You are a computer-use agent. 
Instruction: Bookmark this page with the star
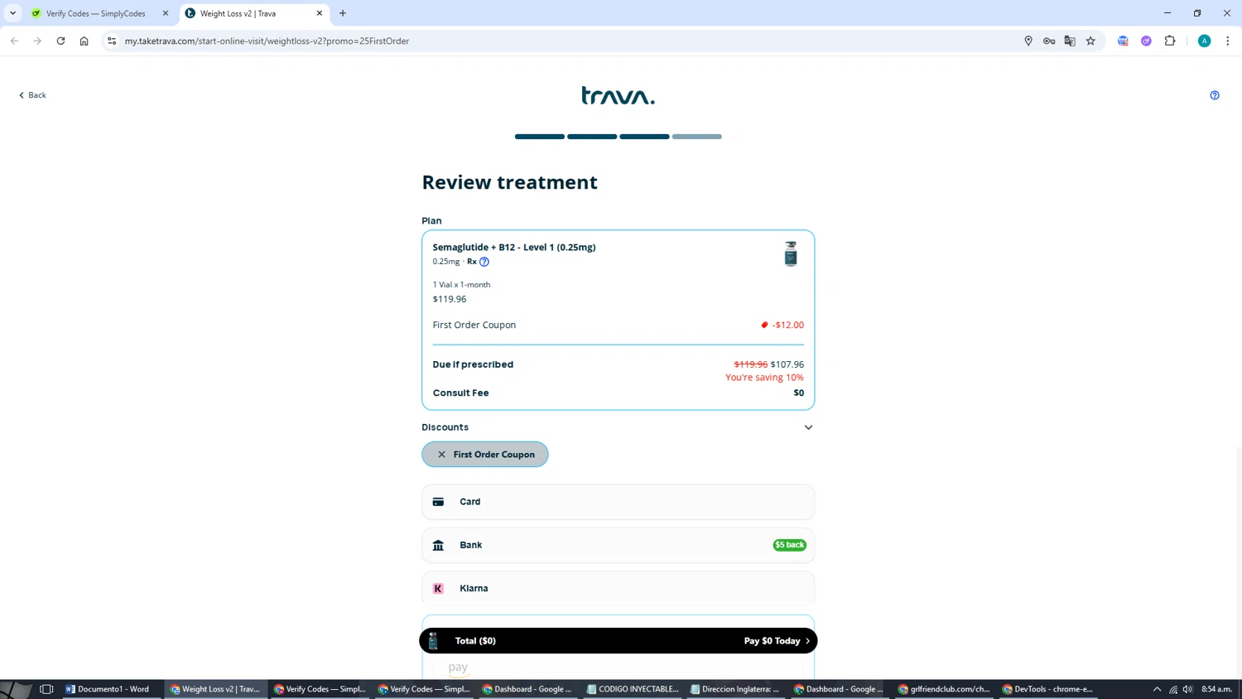point(1090,41)
